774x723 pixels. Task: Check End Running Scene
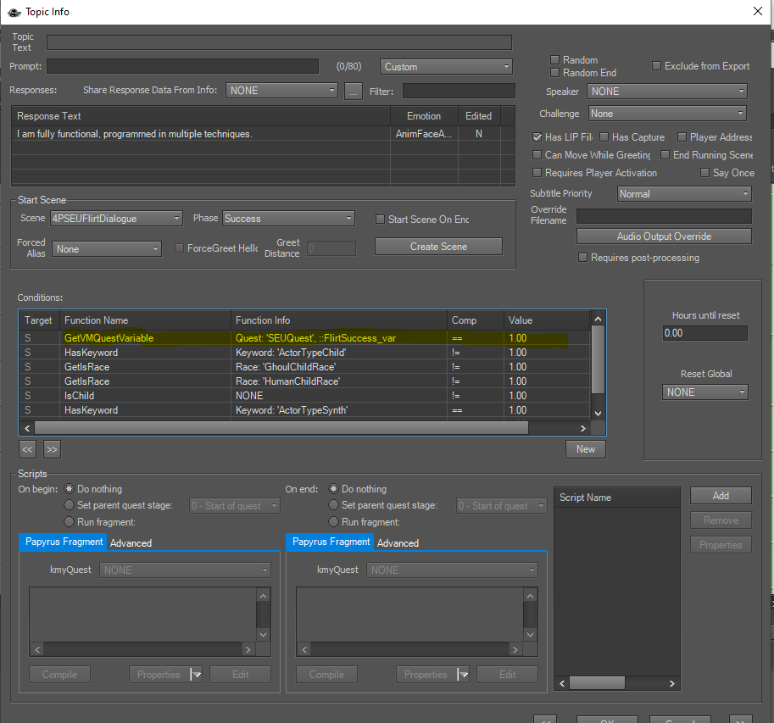tap(665, 155)
